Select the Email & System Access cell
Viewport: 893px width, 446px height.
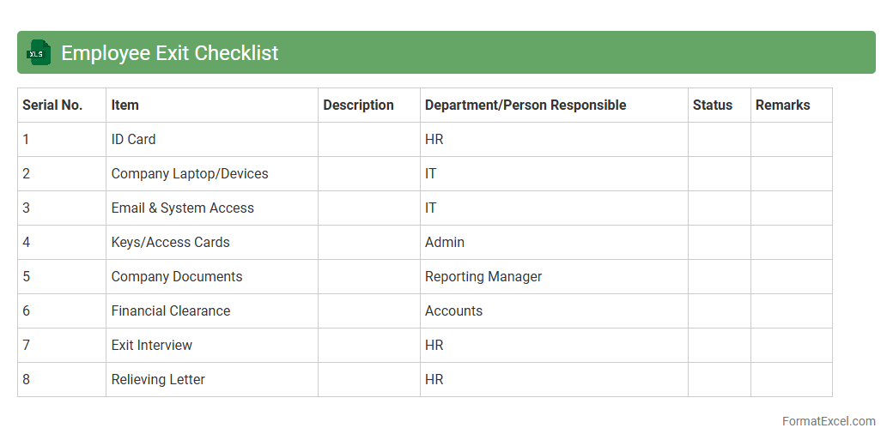182,208
